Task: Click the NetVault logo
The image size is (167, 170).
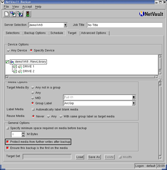Action: pos(151,14)
